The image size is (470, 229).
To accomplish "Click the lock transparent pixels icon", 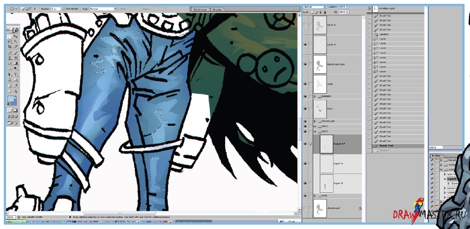I will pos(312,12).
